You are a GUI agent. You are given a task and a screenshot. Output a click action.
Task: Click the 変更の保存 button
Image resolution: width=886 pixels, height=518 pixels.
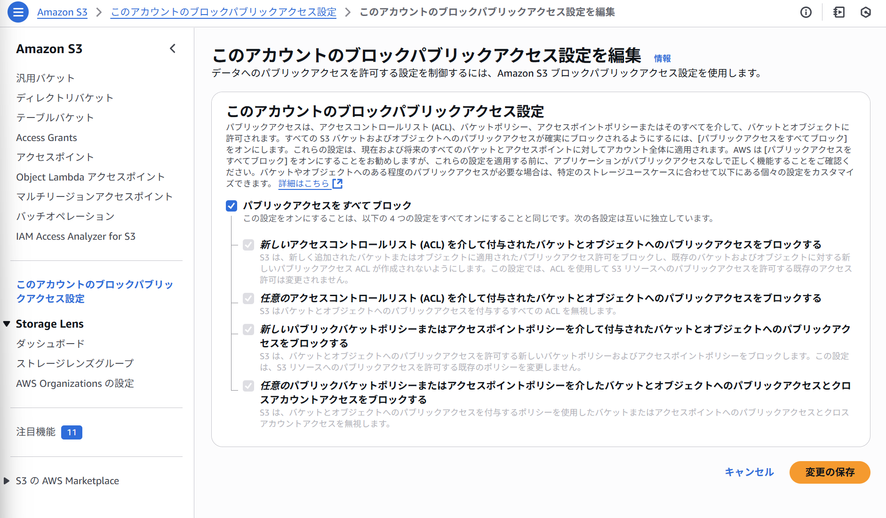(x=830, y=472)
